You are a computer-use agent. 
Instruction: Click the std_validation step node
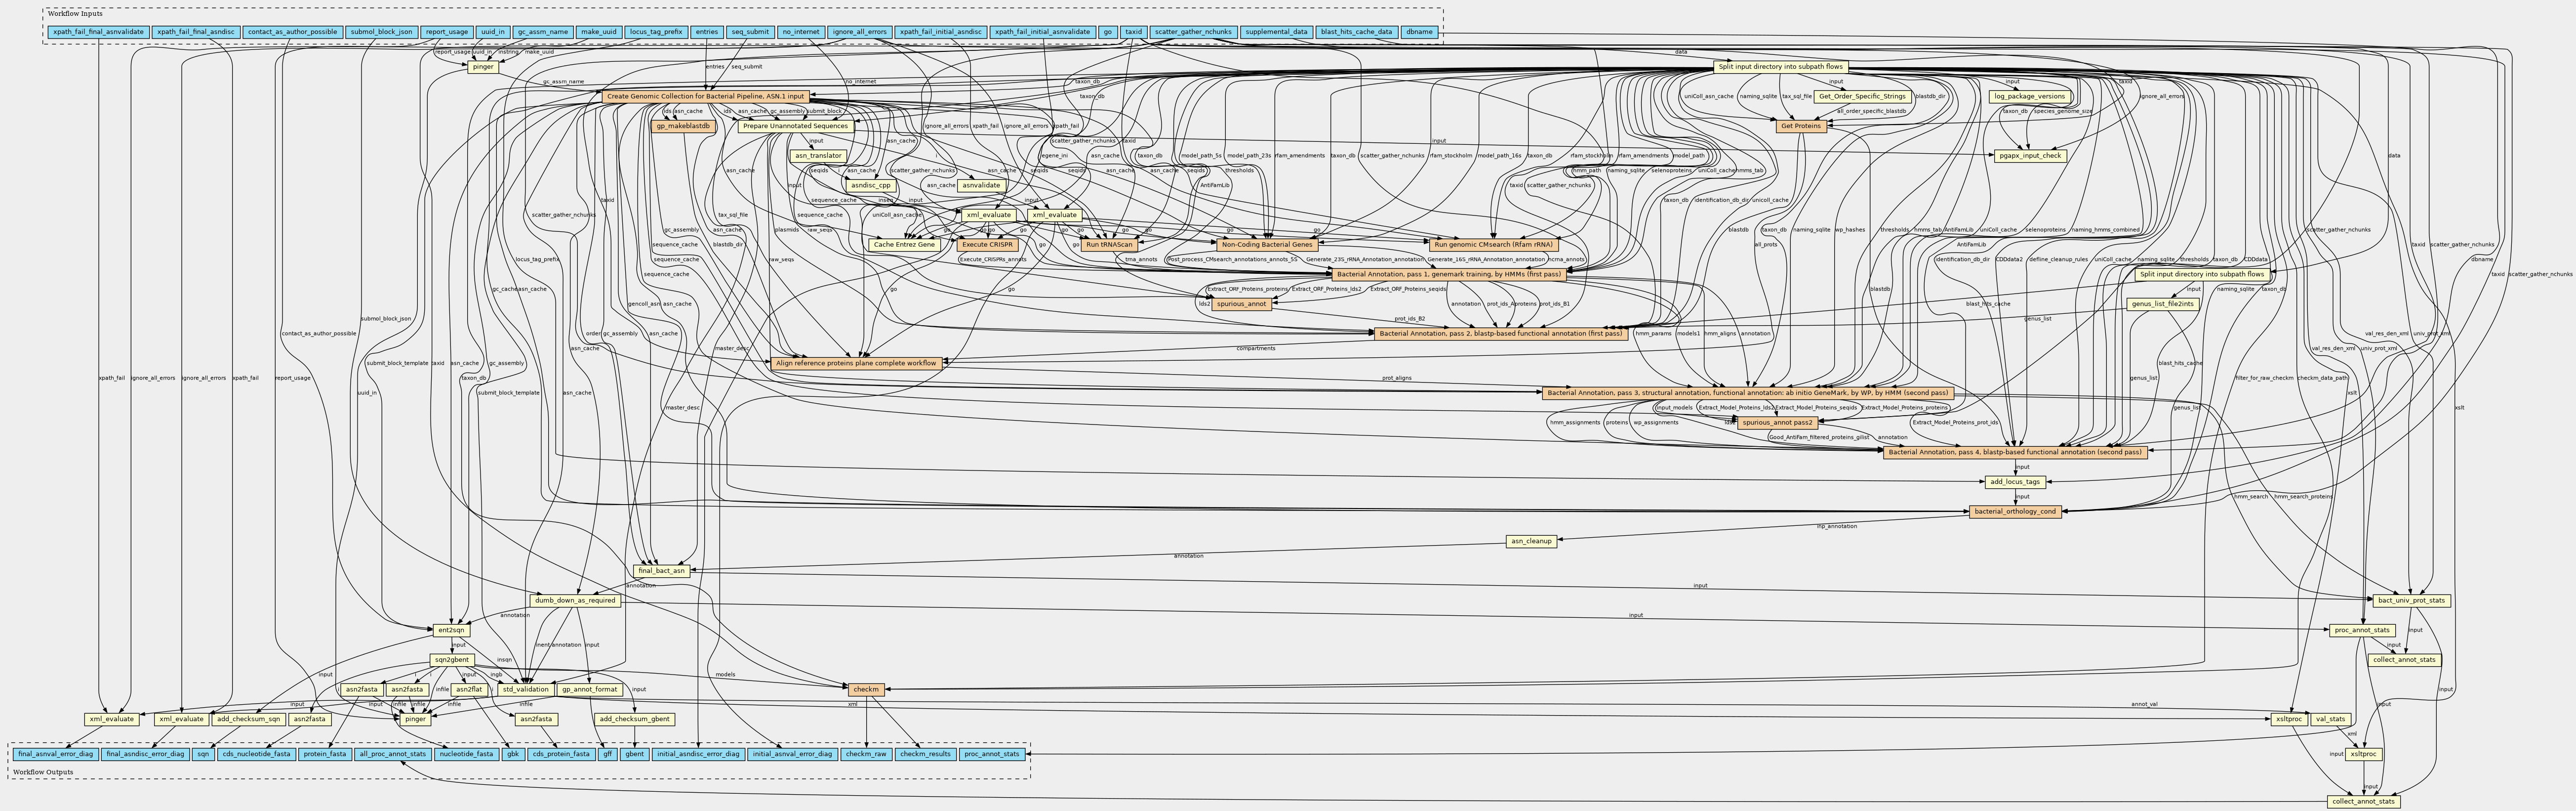tap(525, 689)
